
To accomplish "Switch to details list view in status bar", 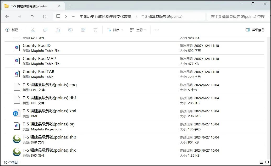I will [x=261, y=162].
